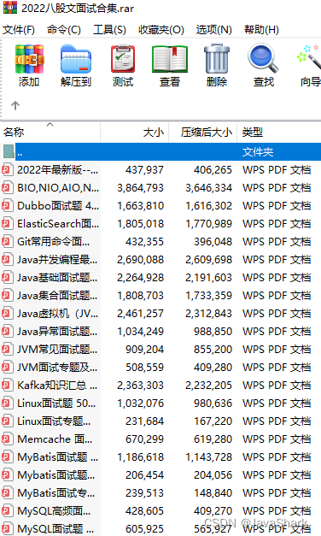Click the View (查看) book icon
The height and width of the screenshot is (536, 321).
pyautogui.click(x=170, y=59)
